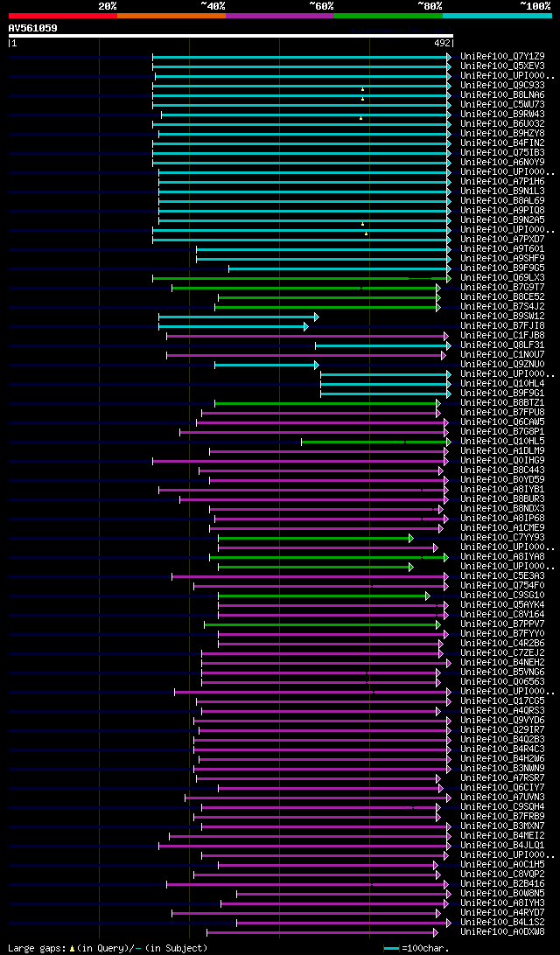Open hit UniRef100_B7G9T7
Image resolution: width=560 pixels, height=955 pixels.
coord(503,288)
